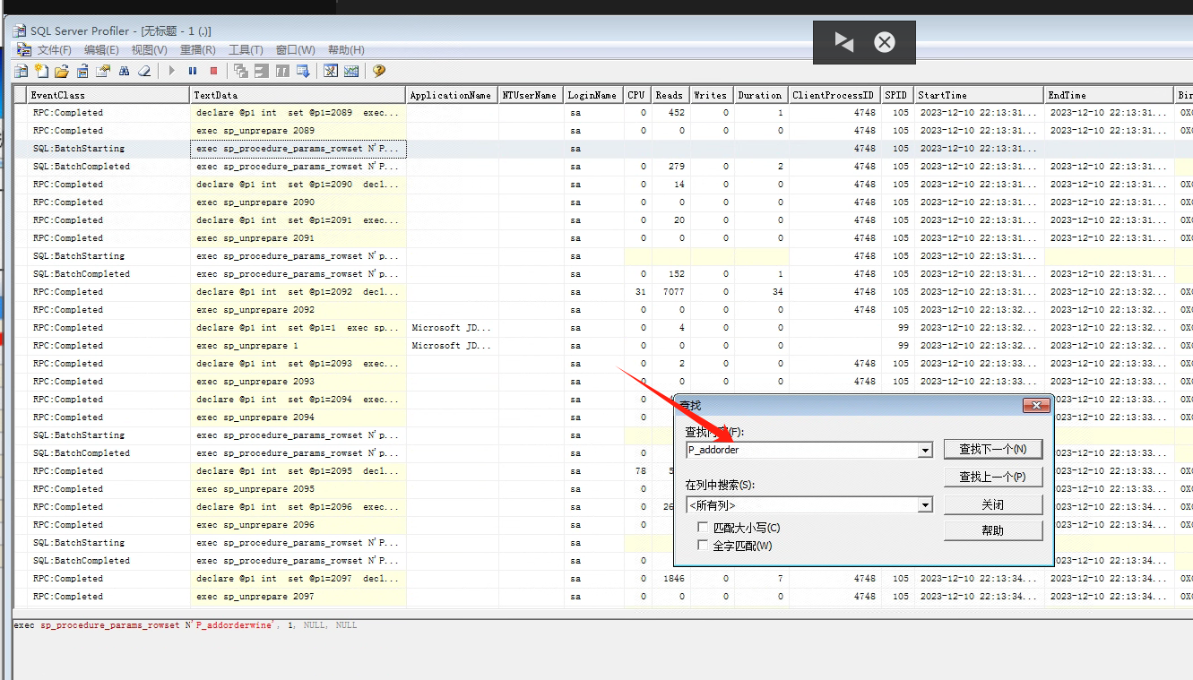
Task: Click the 查找下一个(N) button
Action: [x=993, y=449]
